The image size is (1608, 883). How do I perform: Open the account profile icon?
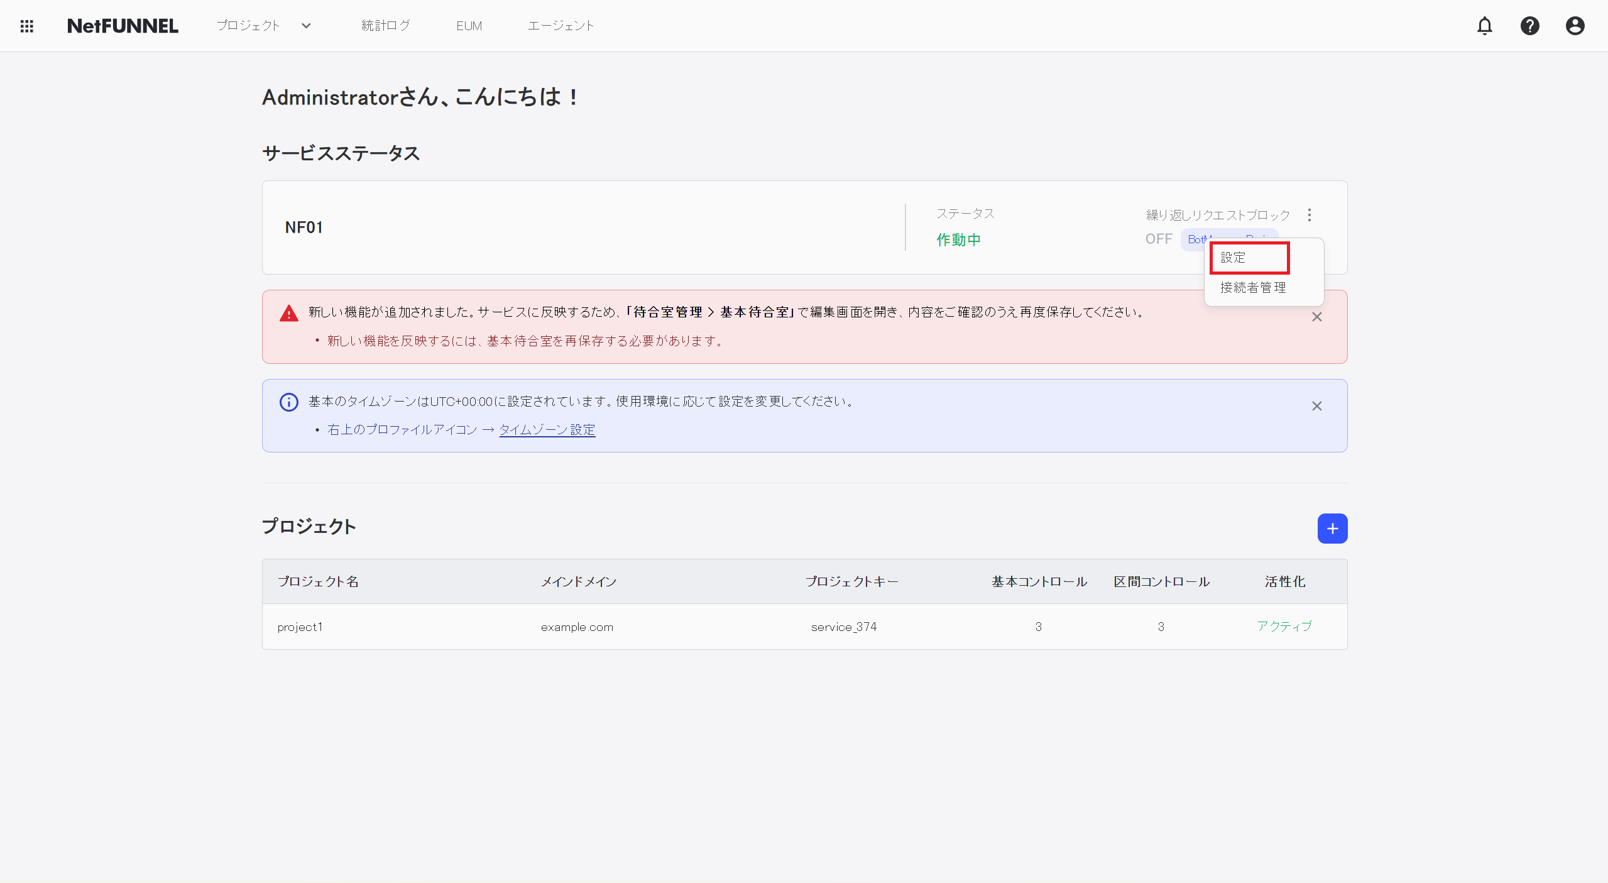click(1575, 26)
